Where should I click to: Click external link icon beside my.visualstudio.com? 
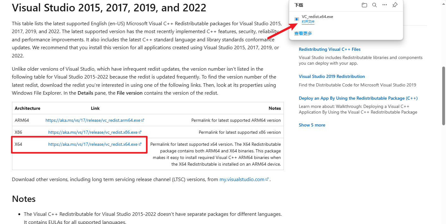pyautogui.click(x=267, y=179)
